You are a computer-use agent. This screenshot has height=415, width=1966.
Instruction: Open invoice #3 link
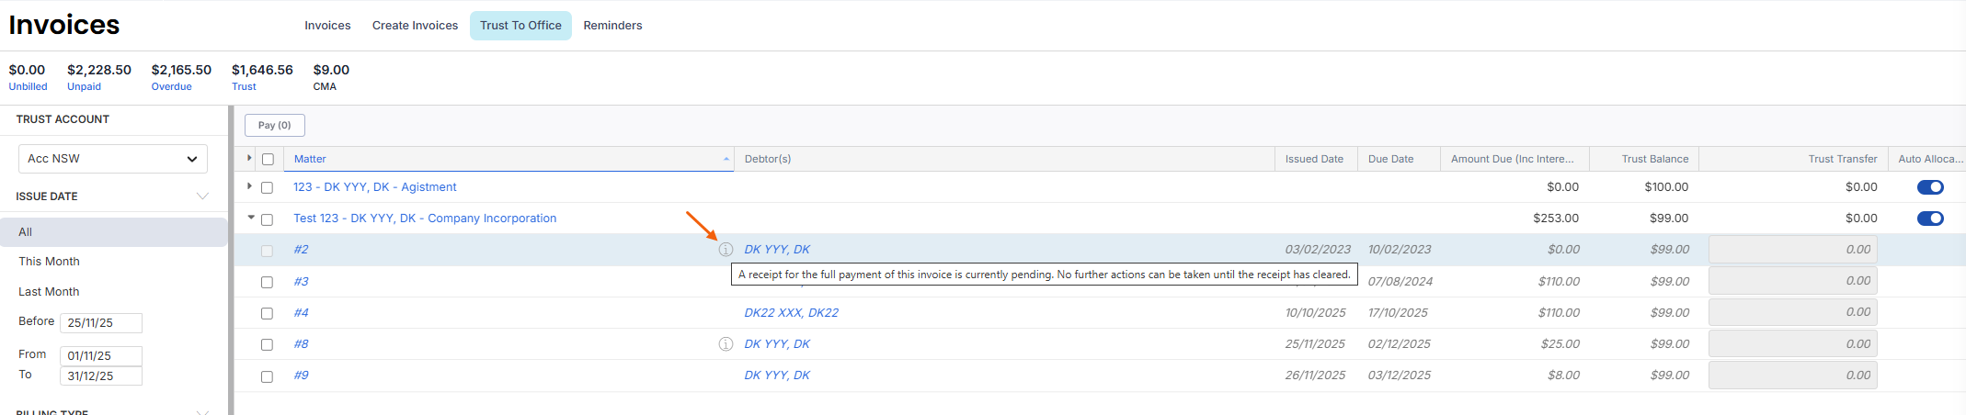[x=301, y=282]
